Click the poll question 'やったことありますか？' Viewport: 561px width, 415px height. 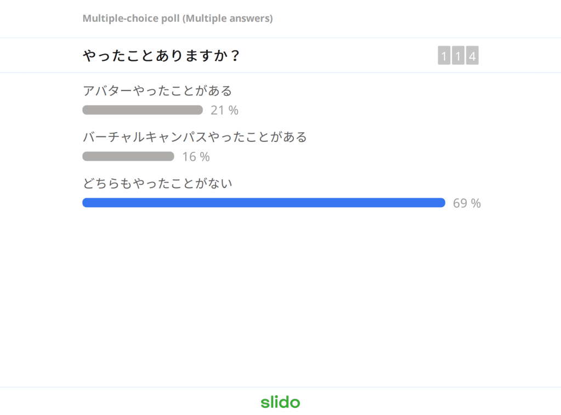tap(161, 56)
